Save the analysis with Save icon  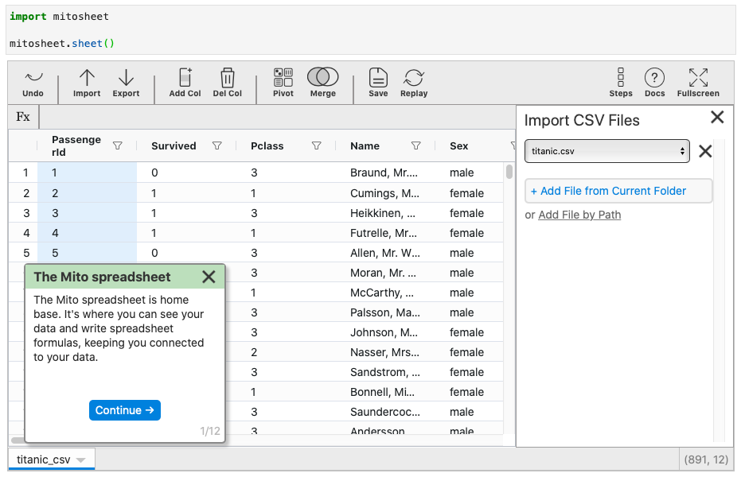tap(378, 78)
